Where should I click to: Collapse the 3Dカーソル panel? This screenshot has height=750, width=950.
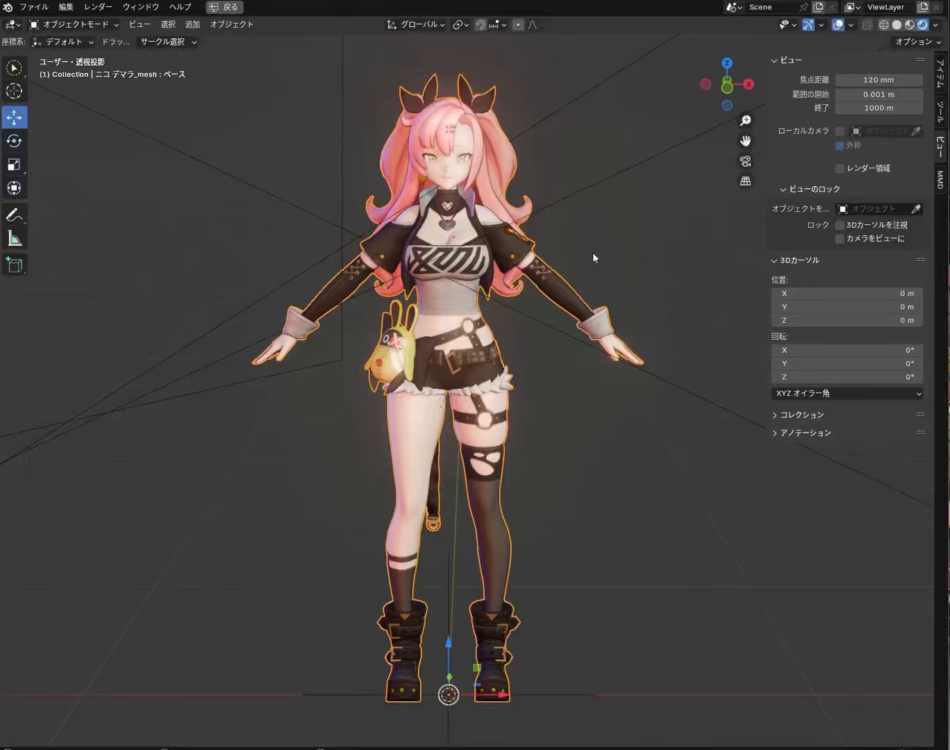point(796,260)
